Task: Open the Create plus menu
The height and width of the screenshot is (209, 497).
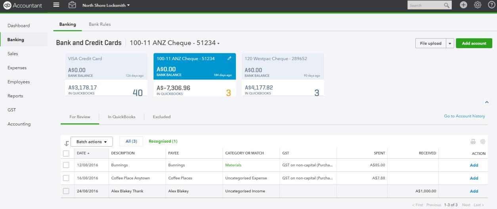Action: [463, 5]
